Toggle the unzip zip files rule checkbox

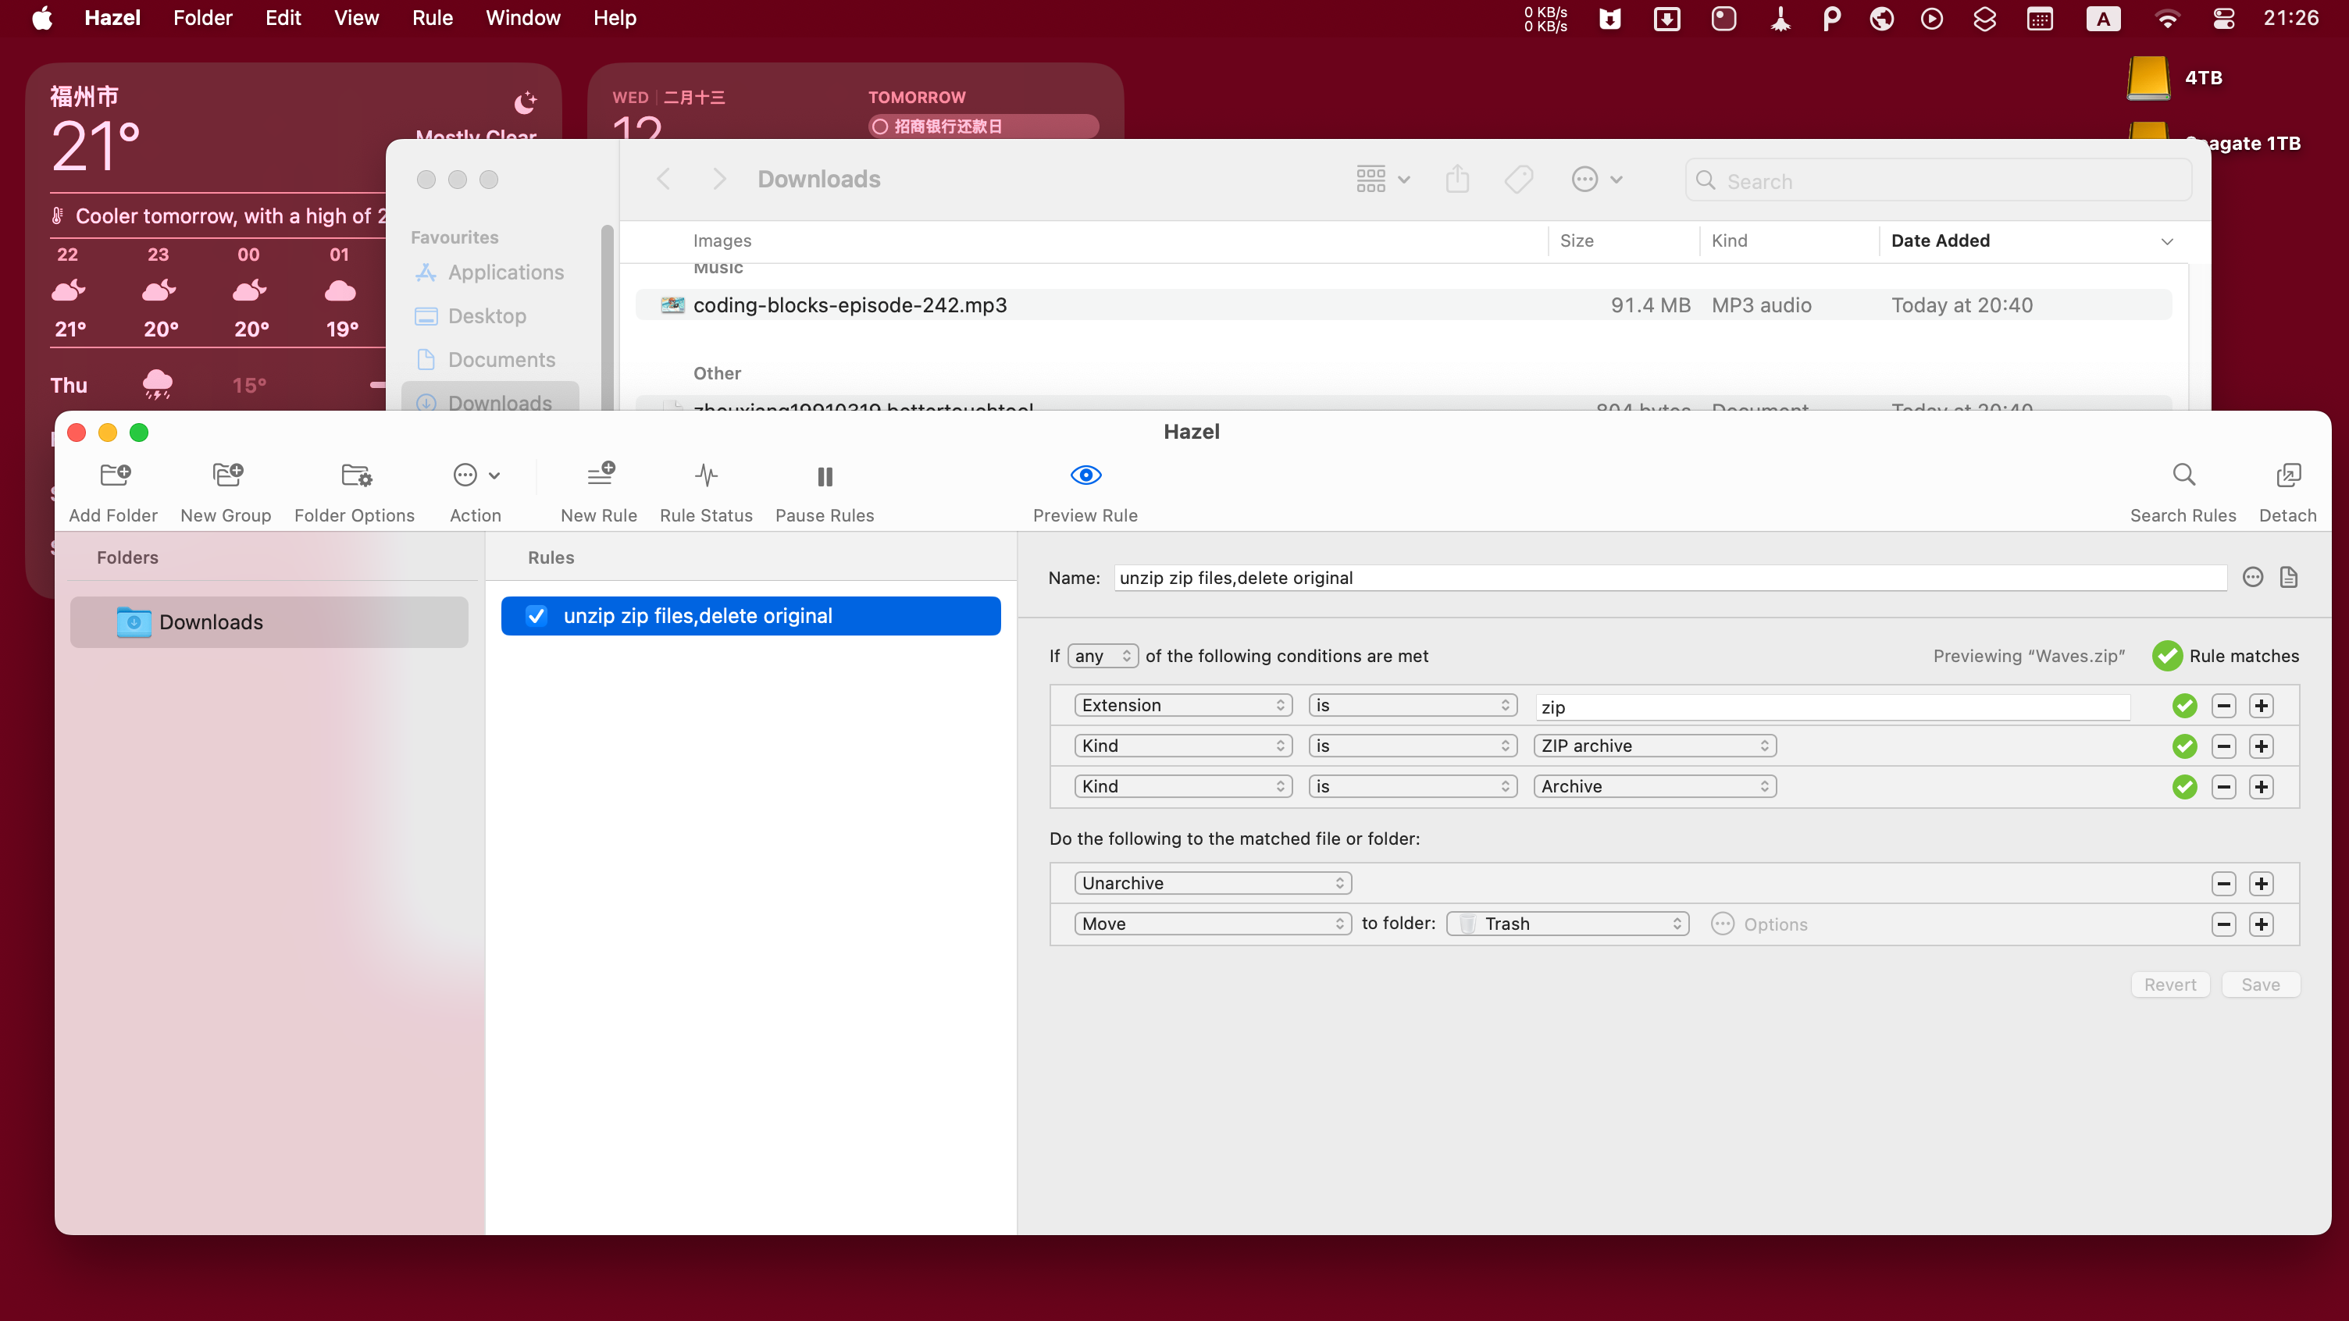click(x=536, y=616)
